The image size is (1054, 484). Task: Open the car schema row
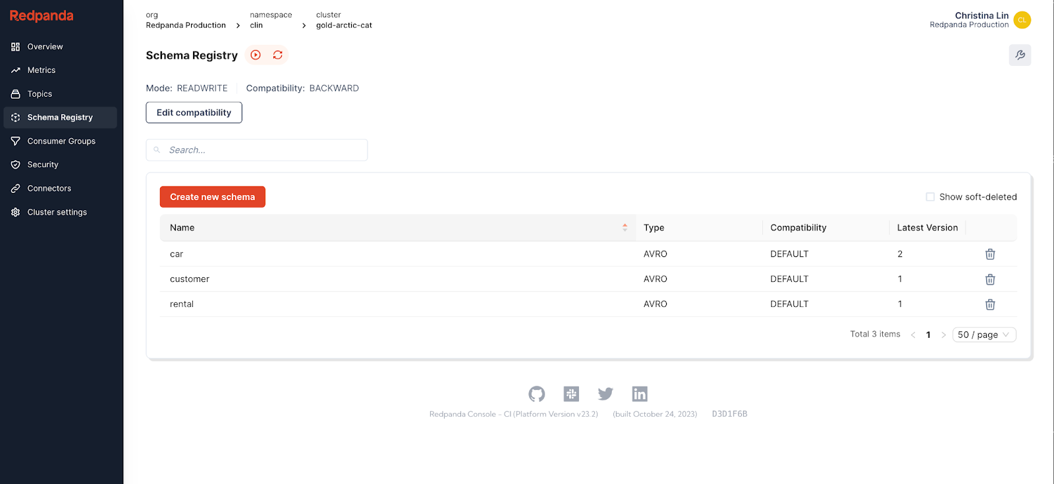(x=588, y=254)
